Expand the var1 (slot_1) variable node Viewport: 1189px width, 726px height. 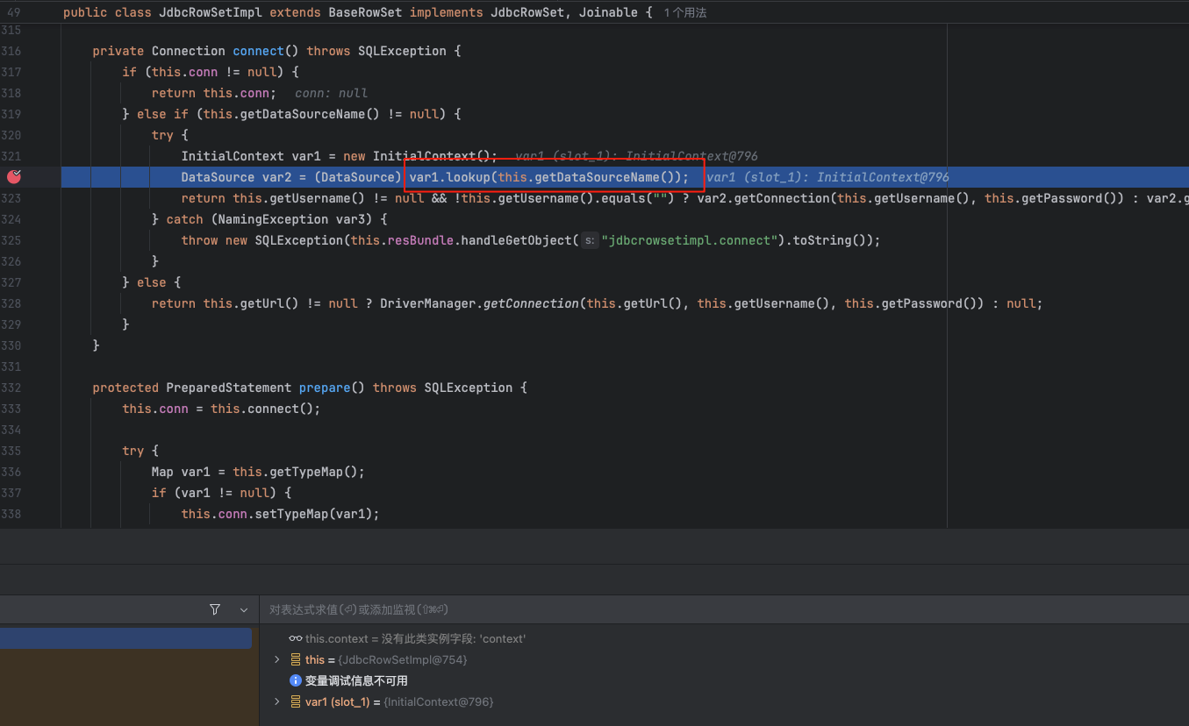[x=277, y=701]
